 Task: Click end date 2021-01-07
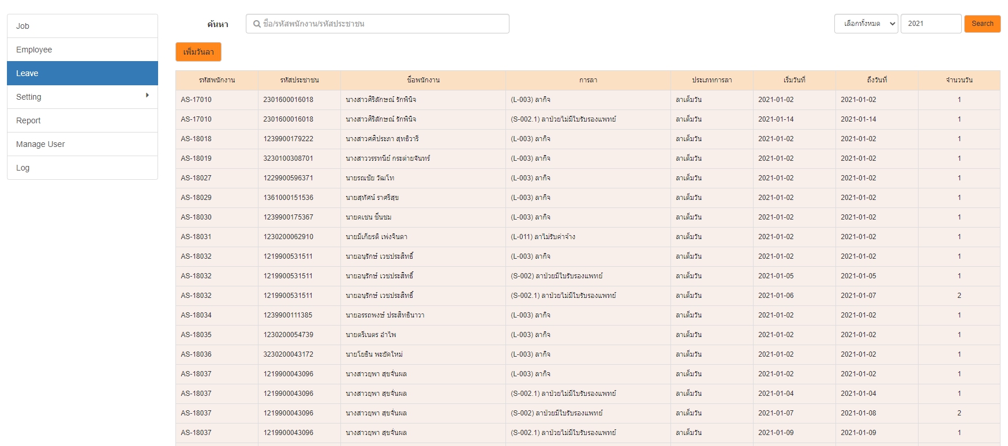859,296
